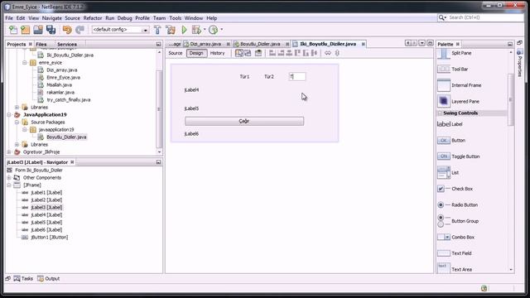This screenshot has height=298, width=530.
Task: Open the Boyutlu_Diziler.java editor tab
Action: pos(260,44)
